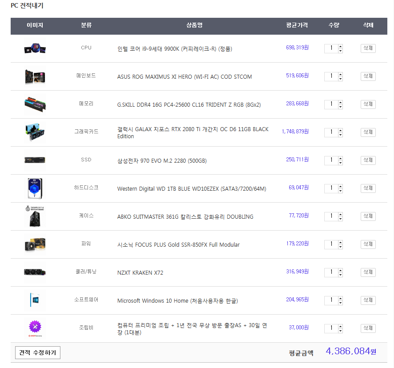Open product 인텔 코어 i9-9세대 9900K
This screenshot has height=368, width=394.
pos(175,49)
